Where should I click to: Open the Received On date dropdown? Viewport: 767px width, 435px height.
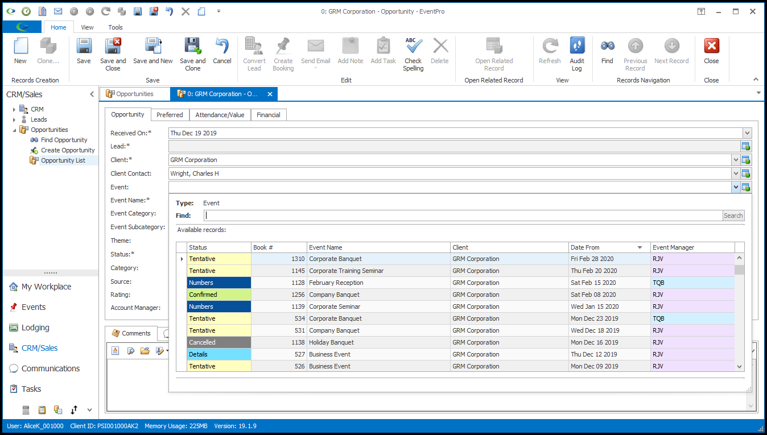point(747,133)
